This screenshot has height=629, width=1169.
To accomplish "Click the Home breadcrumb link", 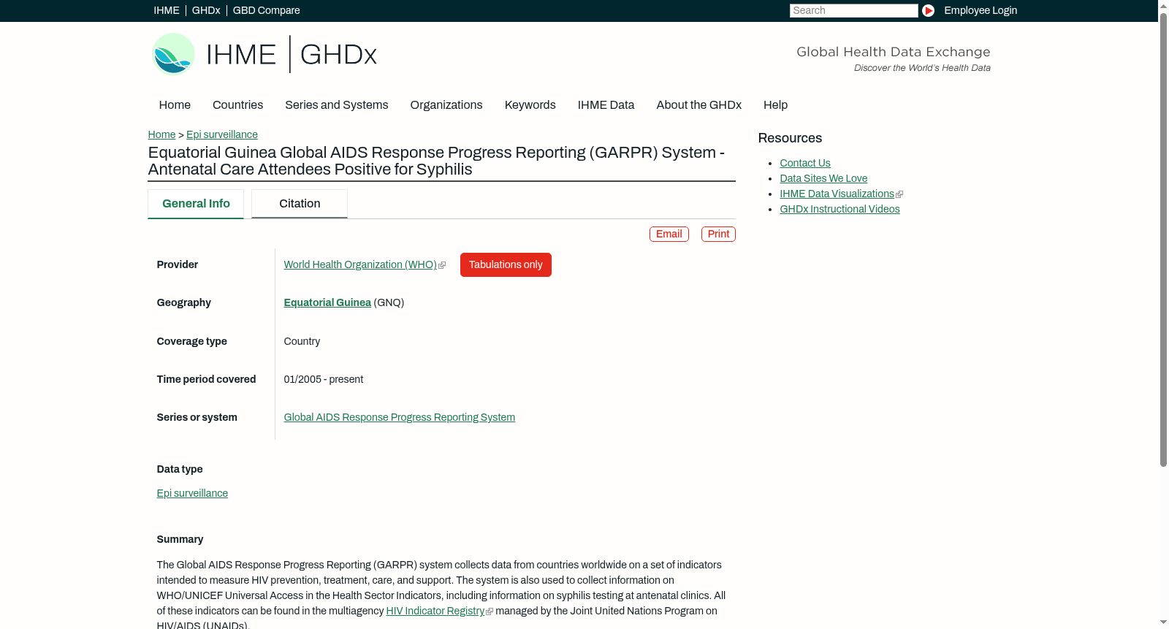I will click(x=161, y=134).
